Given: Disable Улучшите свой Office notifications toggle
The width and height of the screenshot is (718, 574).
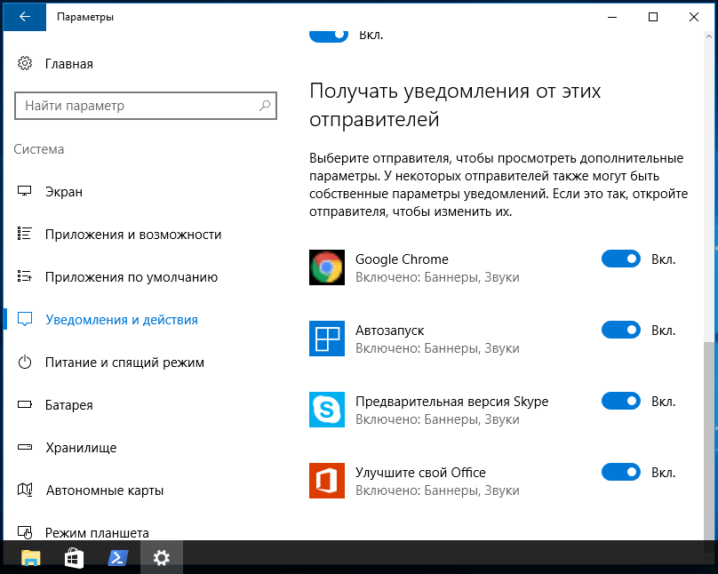Looking at the screenshot, I should 621,472.
